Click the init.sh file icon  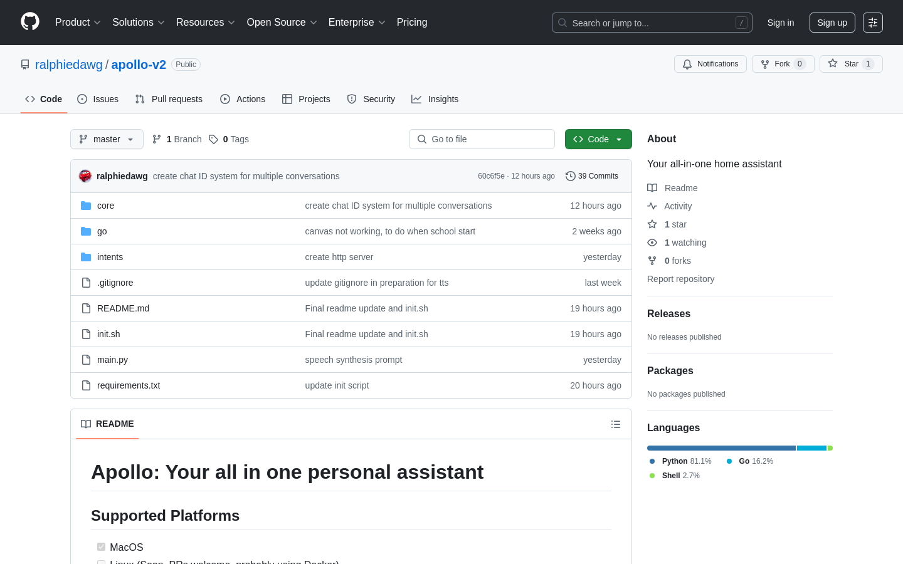[86, 334]
